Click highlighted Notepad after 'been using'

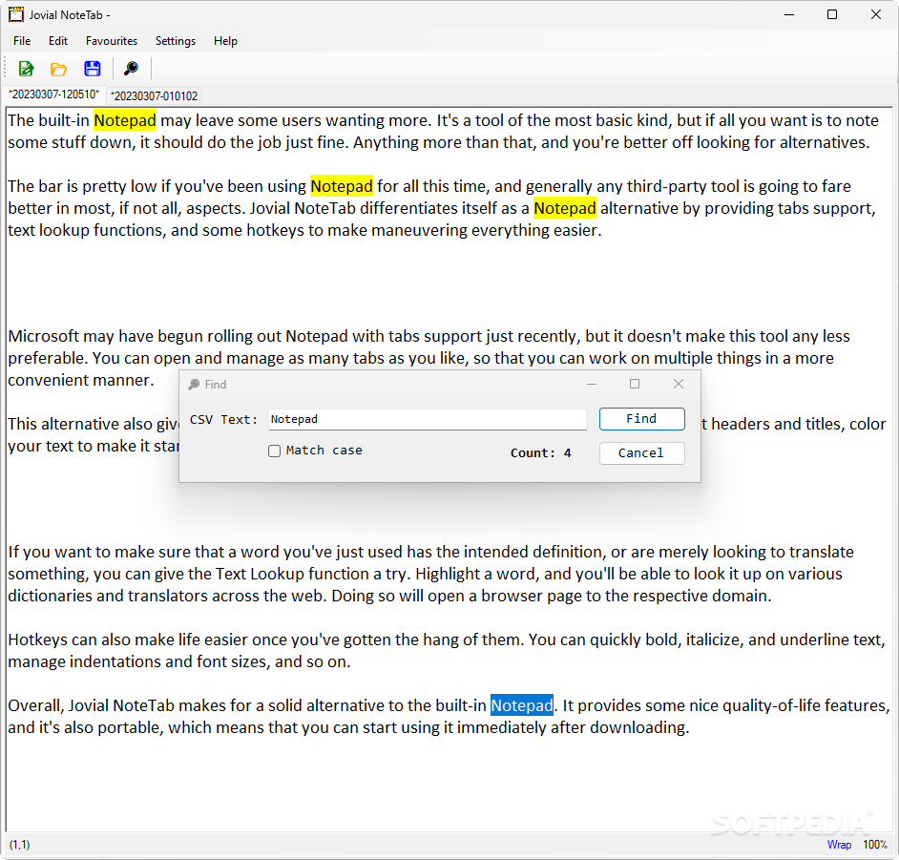[x=342, y=186]
